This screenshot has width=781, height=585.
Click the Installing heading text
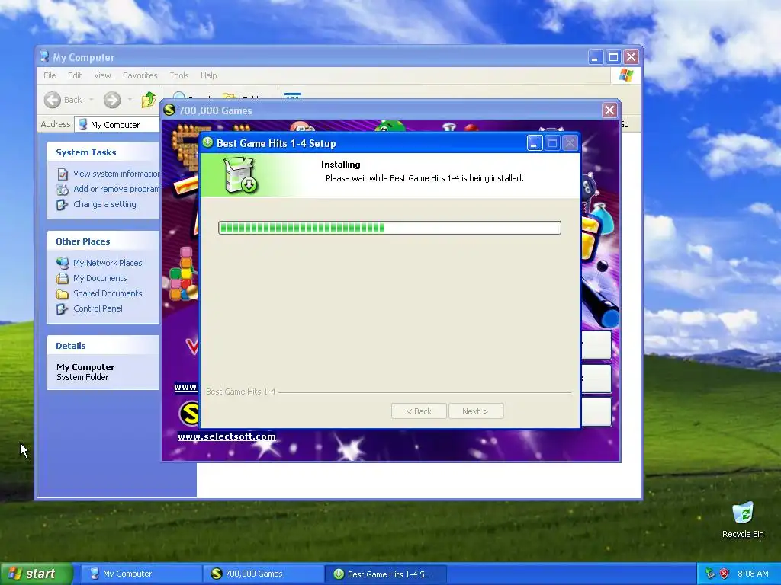pyautogui.click(x=341, y=165)
